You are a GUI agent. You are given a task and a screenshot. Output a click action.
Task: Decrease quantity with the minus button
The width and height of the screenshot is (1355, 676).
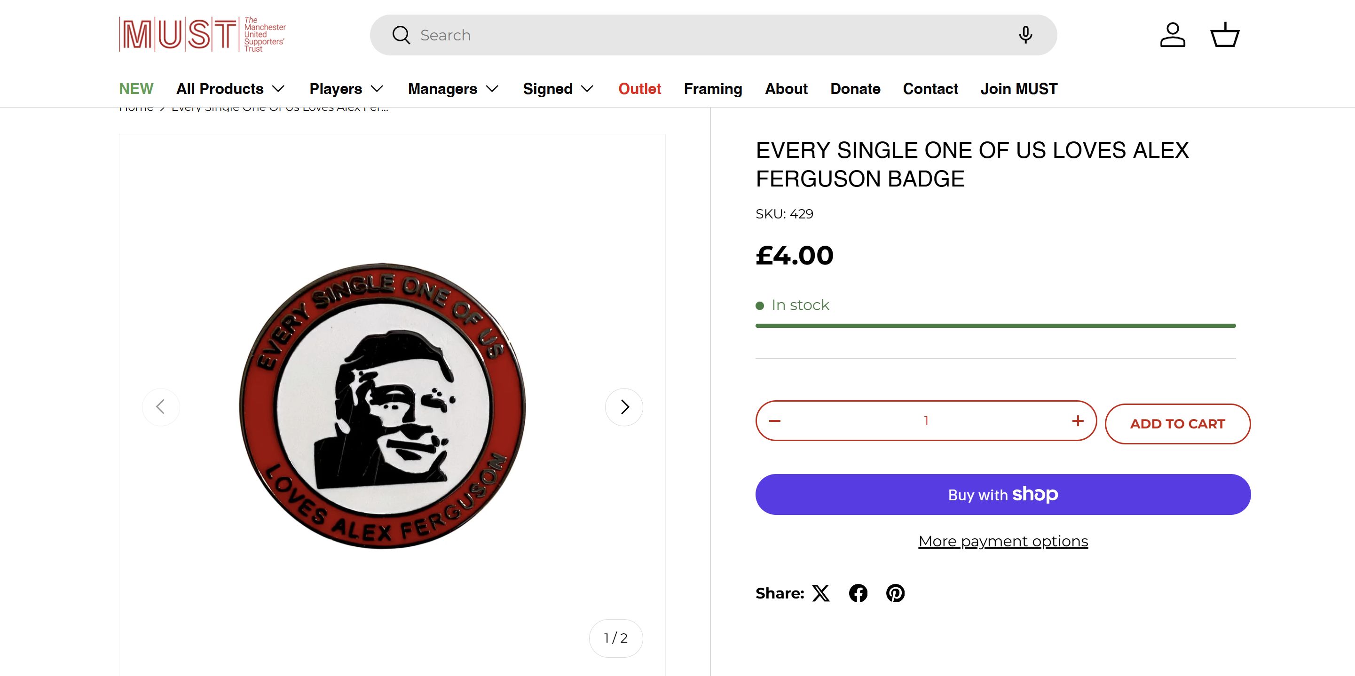pos(775,420)
